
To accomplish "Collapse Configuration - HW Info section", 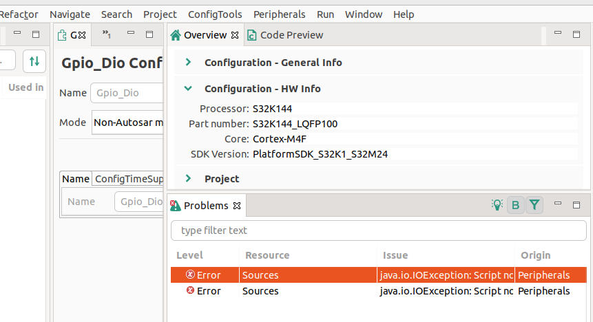I will click(x=188, y=89).
